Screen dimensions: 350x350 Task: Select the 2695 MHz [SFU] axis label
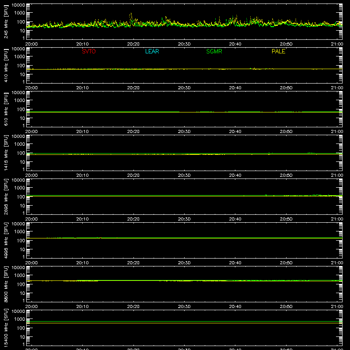click(6, 196)
